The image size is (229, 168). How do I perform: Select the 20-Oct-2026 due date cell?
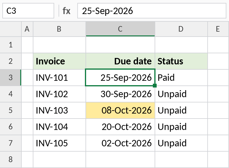[120, 126]
